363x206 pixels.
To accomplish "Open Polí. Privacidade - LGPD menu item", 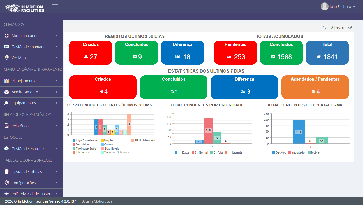I will point(31,194).
